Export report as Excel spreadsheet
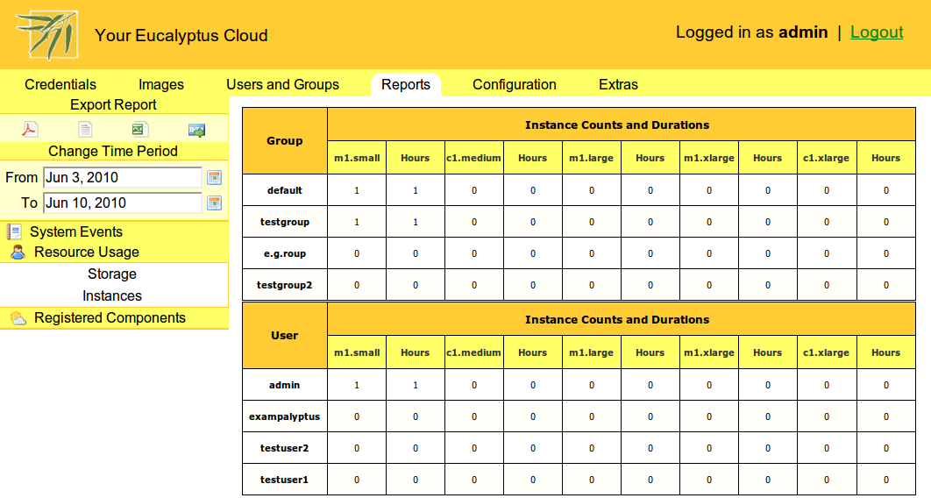This screenshot has height=498, width=931. click(140, 129)
